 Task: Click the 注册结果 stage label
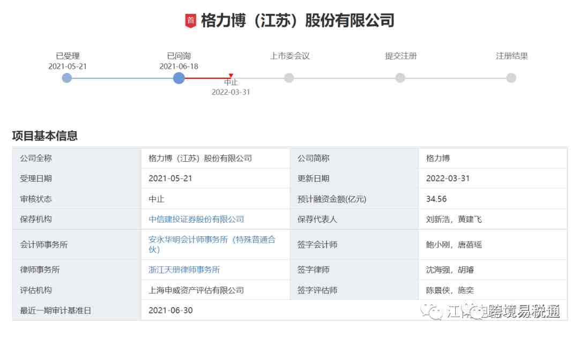(x=512, y=56)
